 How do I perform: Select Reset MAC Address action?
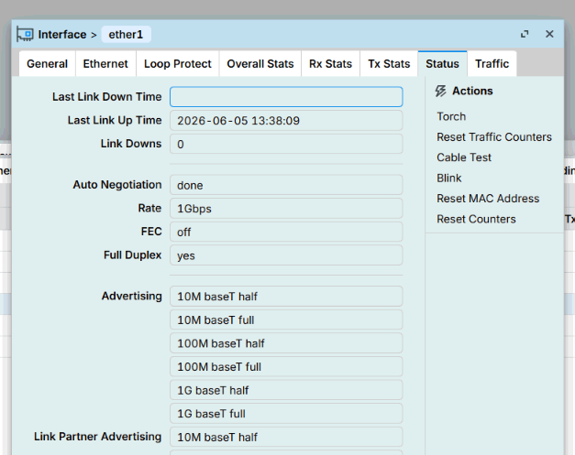tap(488, 199)
